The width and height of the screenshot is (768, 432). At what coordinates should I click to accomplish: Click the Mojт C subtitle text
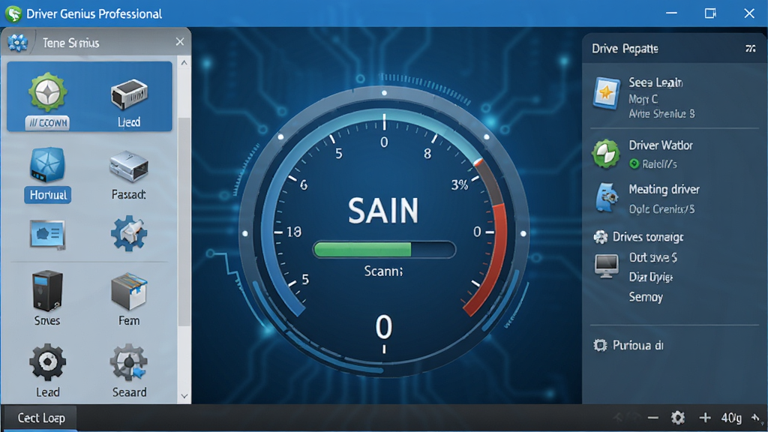coord(643,99)
